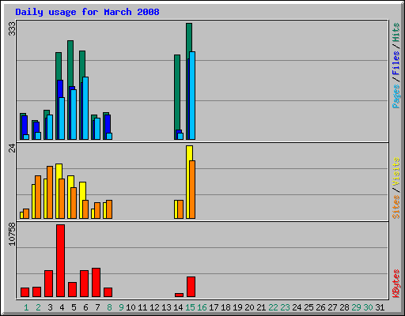Click day 29 on the date axis
The image size is (405, 316).
356,307
